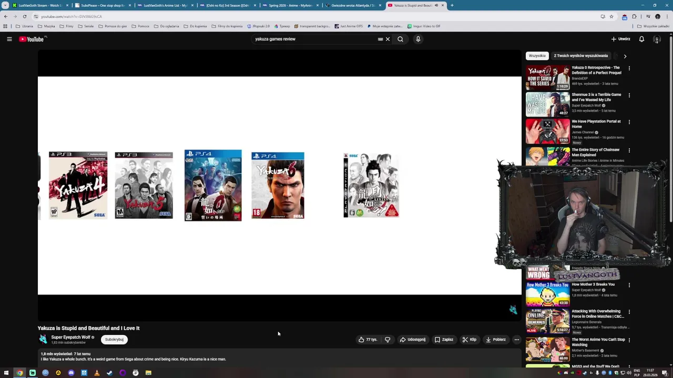Switch to Spring 2026 Anime MyAnimeList tab

pos(290,5)
